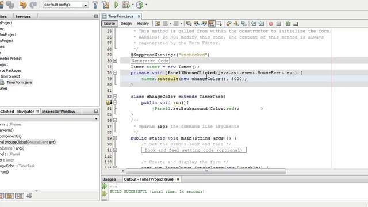
Task: Collapse jPanel1MouseClicked method fold at line 78
Action: (115, 73)
